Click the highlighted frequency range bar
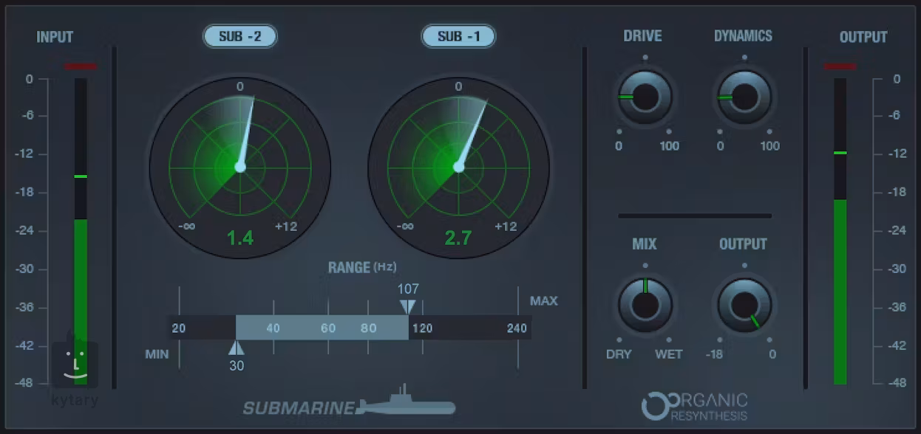 [322, 328]
